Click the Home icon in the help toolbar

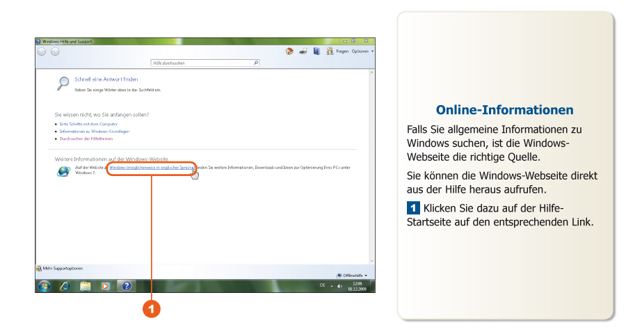tap(289, 51)
